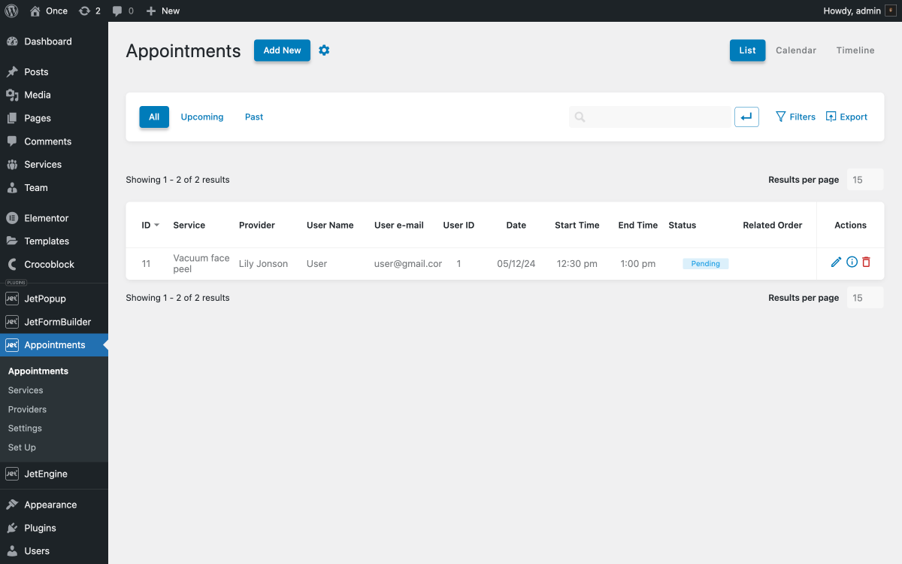Open the Filters funnel icon
Screen dimensions: 902x564
(782, 117)
